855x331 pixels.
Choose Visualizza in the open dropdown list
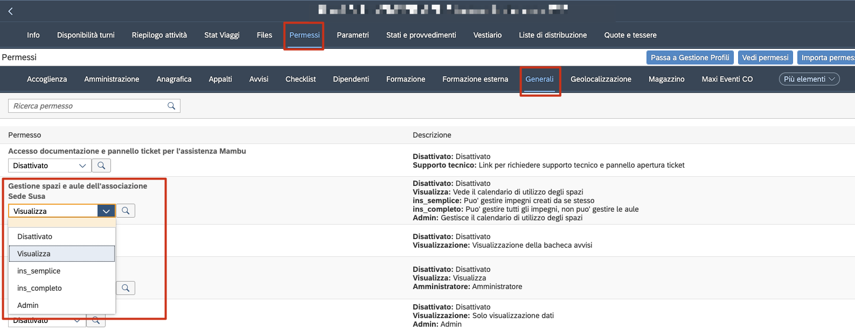tap(62, 254)
